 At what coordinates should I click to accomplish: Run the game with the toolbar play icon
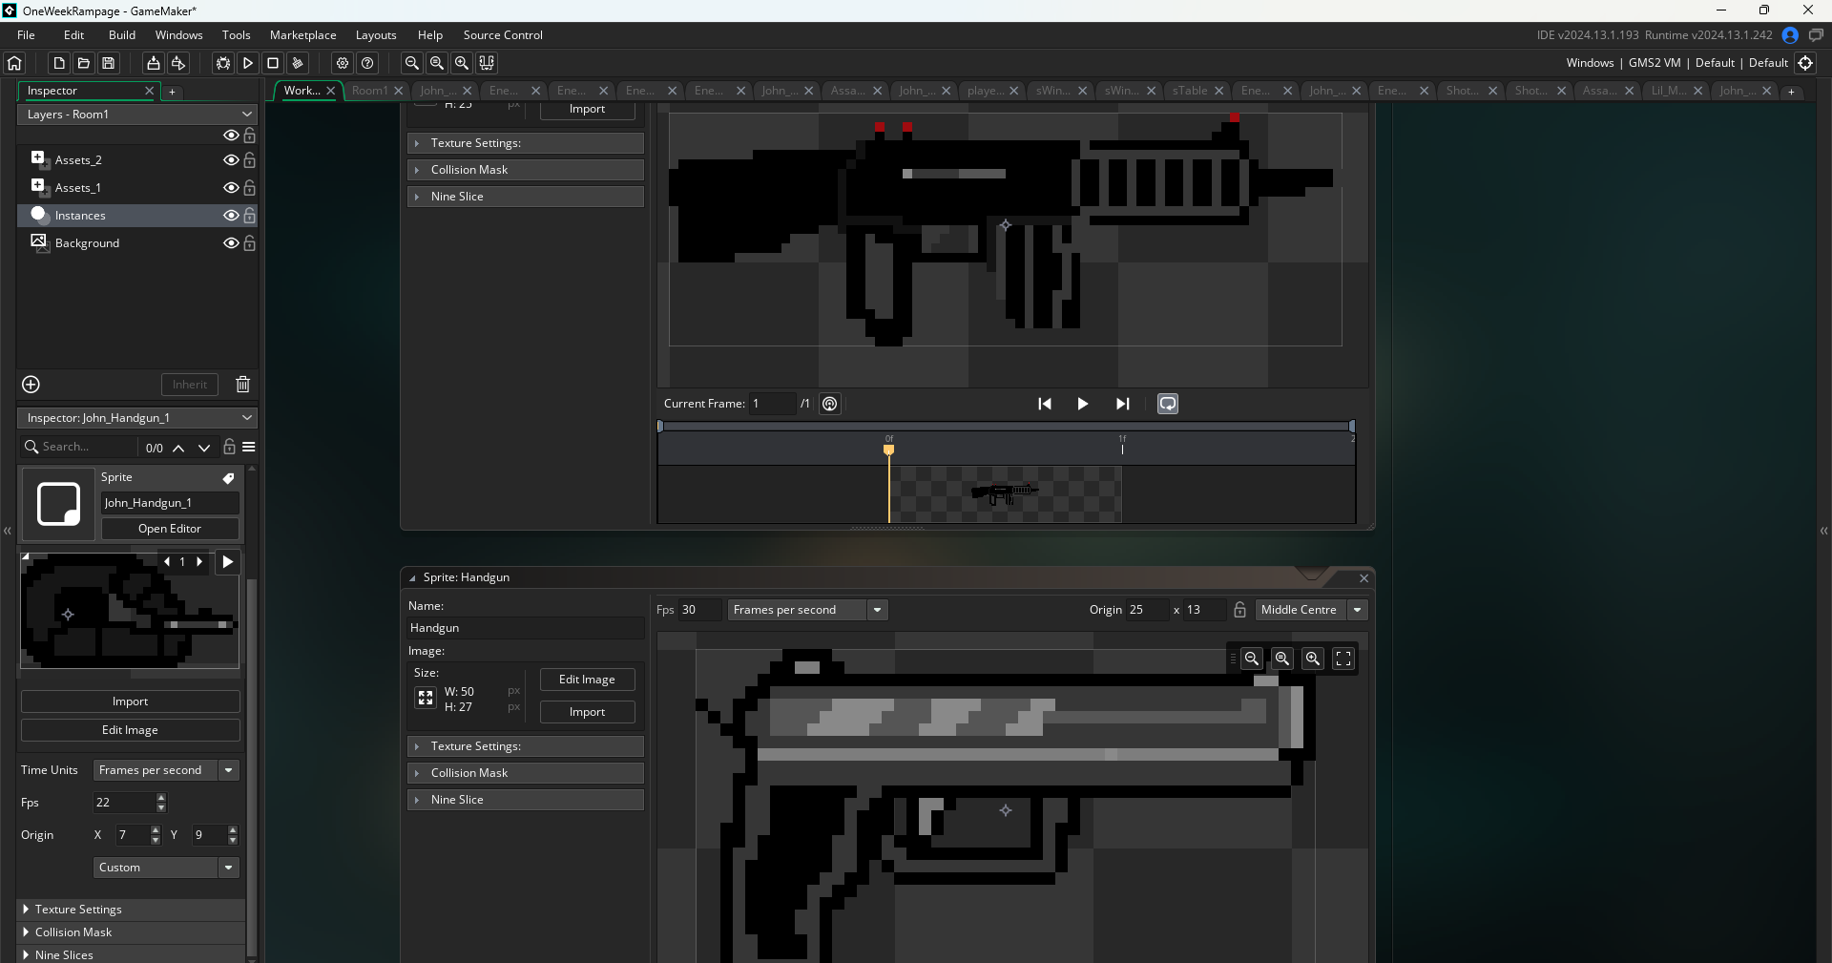248,63
